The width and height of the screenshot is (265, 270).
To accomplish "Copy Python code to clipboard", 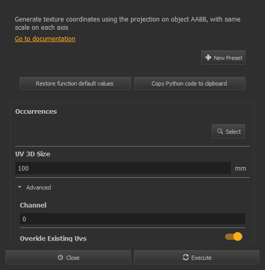I will pyautogui.click(x=190, y=84).
